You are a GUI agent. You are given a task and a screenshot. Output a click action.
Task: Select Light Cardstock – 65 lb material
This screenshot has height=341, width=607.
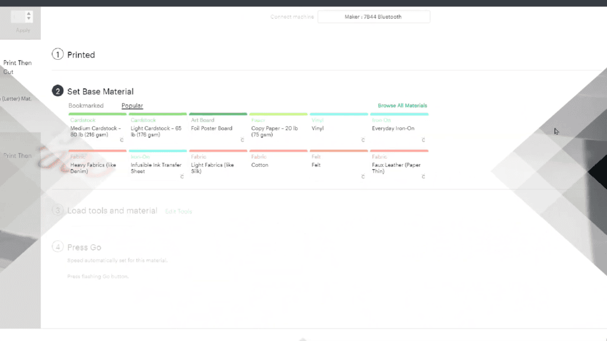158,128
